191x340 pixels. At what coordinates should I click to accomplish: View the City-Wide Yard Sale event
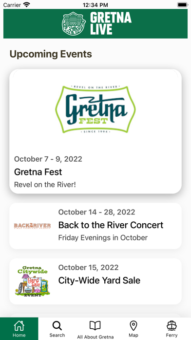99,280
